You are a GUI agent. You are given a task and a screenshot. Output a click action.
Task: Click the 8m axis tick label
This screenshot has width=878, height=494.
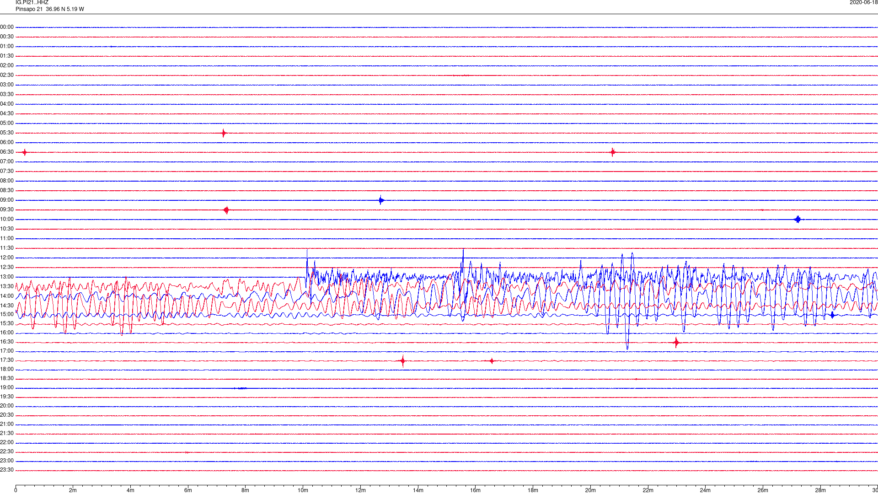pyautogui.click(x=245, y=490)
